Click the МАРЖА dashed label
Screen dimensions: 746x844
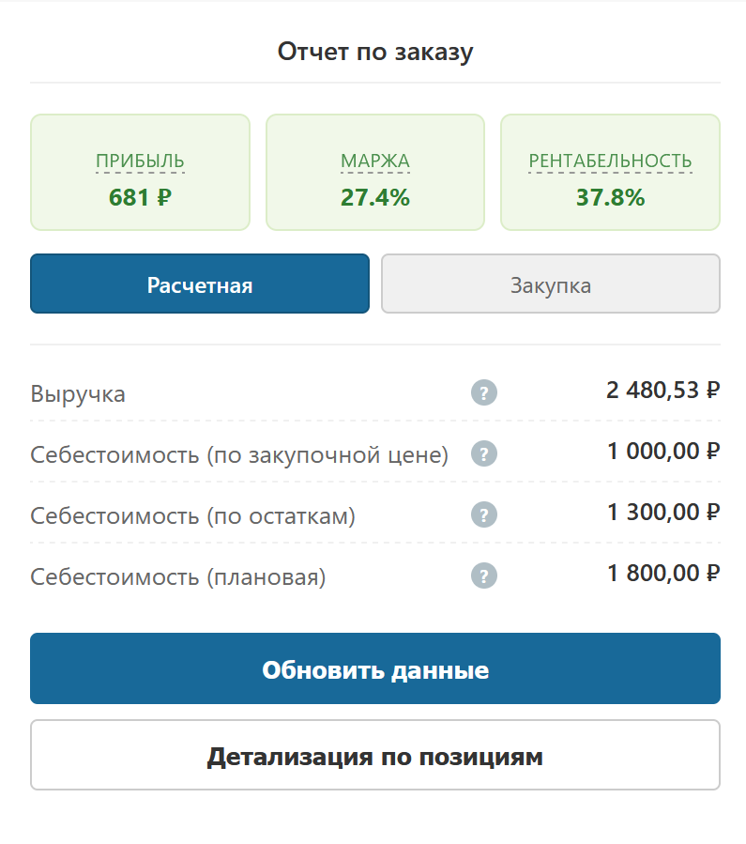click(374, 161)
